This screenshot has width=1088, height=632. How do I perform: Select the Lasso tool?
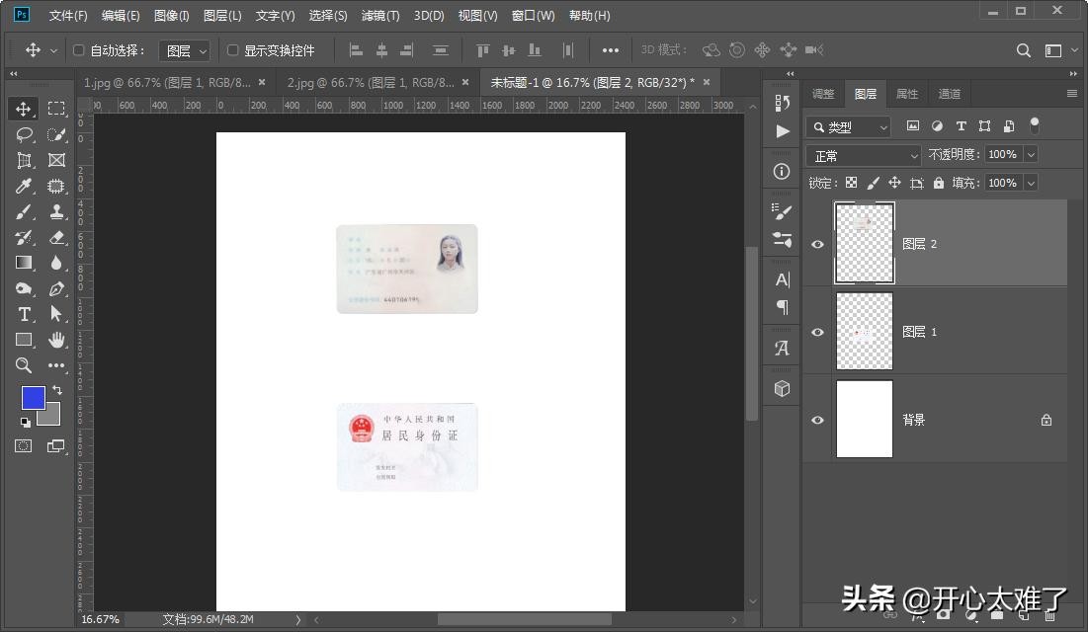click(x=25, y=134)
